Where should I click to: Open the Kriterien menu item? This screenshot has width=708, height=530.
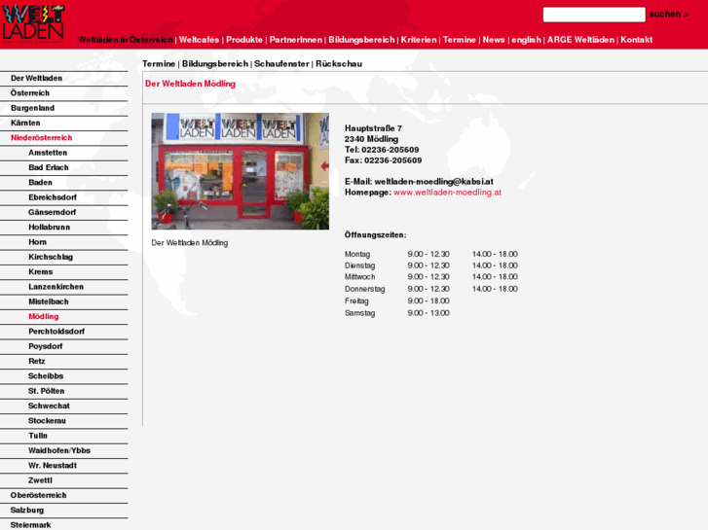point(419,40)
